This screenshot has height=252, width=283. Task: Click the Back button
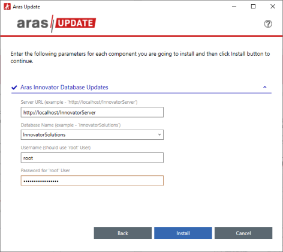[123, 233]
